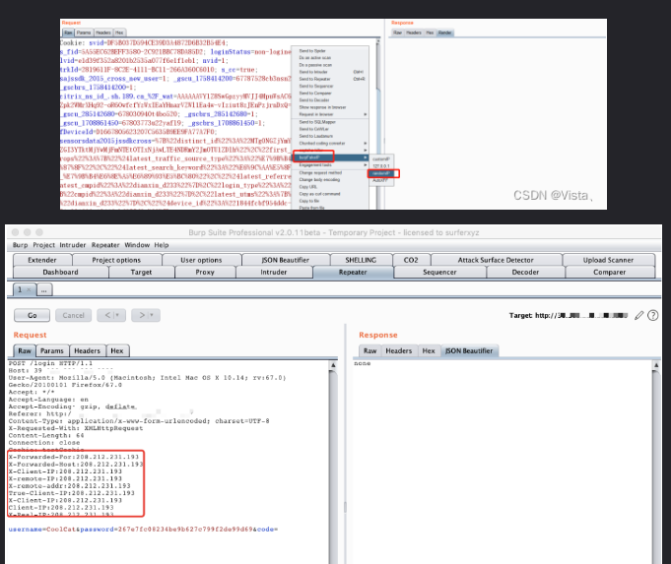Switch to the SHELLING extension tab

(361, 260)
